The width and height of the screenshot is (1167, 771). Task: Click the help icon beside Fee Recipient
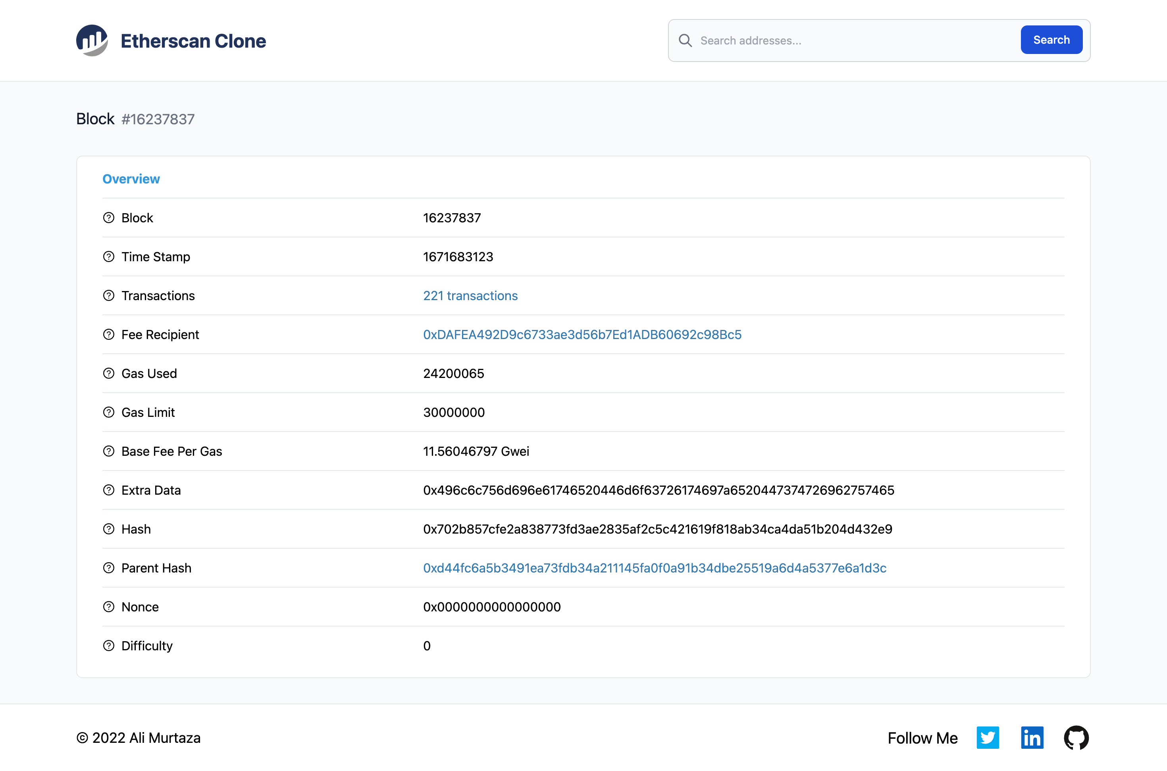[109, 334]
